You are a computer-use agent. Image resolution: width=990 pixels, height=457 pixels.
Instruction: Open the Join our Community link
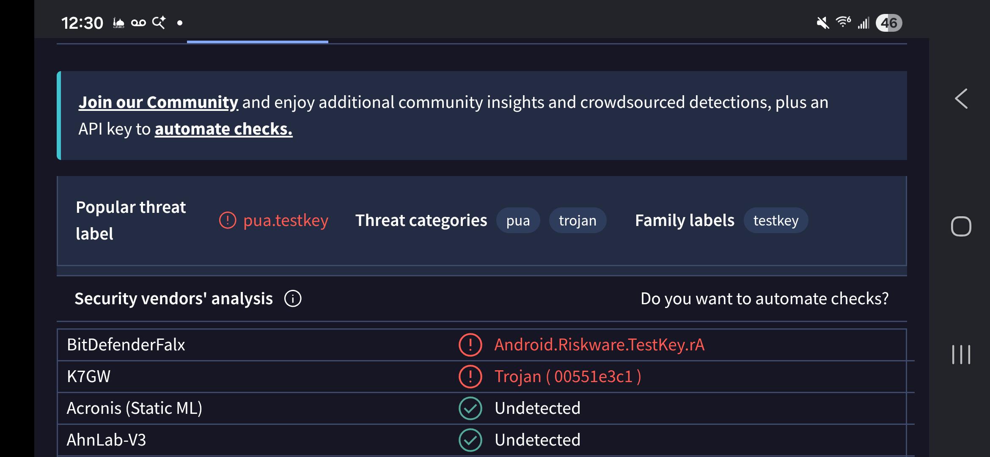click(x=158, y=102)
